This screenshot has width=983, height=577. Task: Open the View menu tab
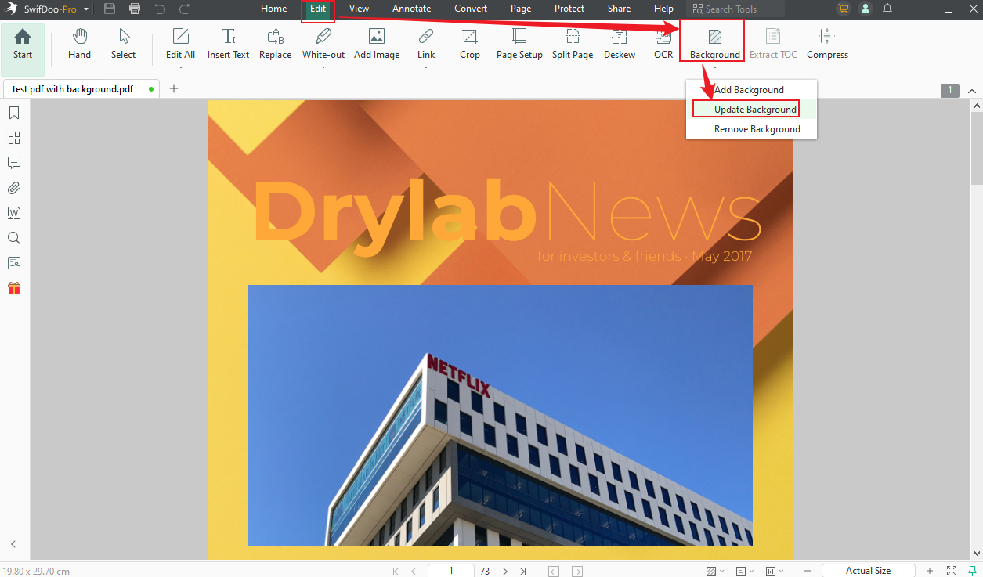(360, 9)
